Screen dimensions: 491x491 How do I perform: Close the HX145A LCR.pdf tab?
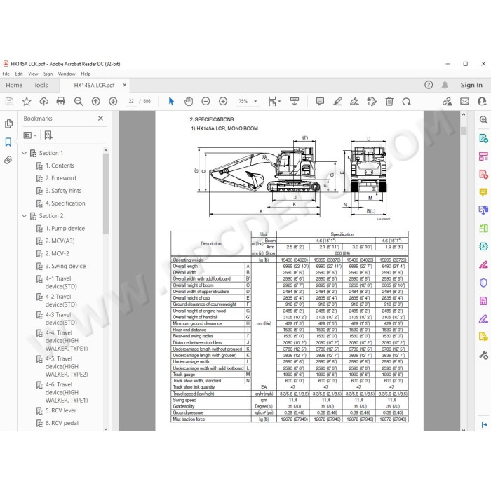(125, 85)
